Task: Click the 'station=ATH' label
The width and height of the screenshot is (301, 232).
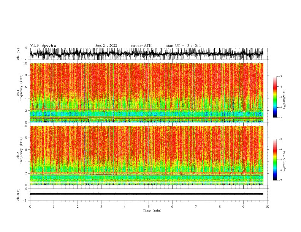Action: (141, 45)
